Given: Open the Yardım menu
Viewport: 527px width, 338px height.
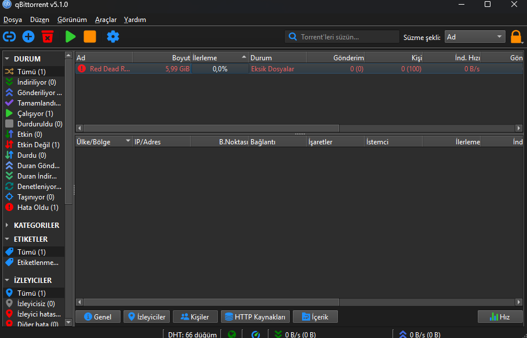Looking at the screenshot, I should (135, 20).
